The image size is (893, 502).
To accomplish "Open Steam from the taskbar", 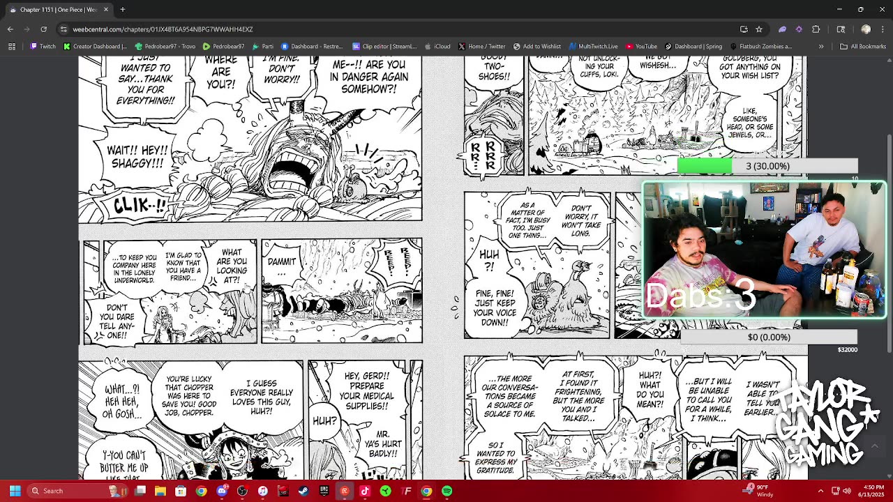I will (x=303, y=491).
